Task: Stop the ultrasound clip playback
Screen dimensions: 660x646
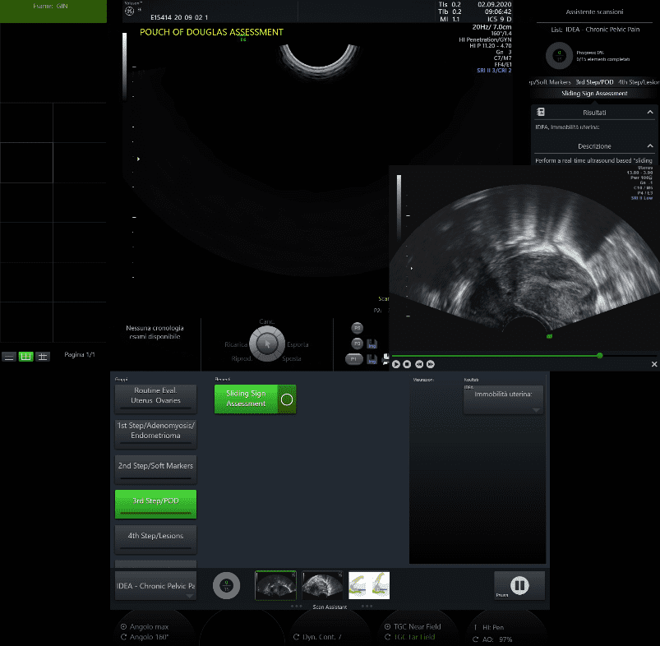Action: 408,363
